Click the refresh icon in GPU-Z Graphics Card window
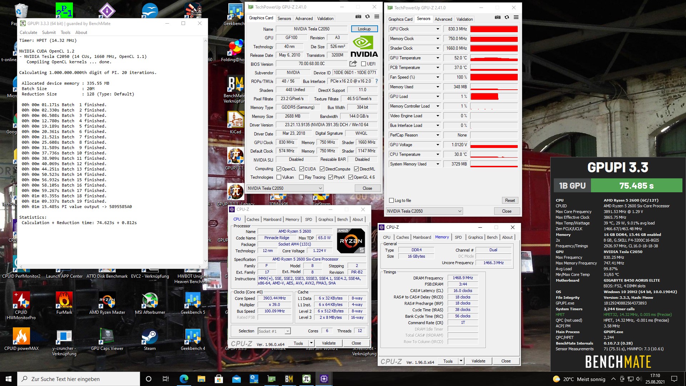686x386 pixels. [367, 16]
